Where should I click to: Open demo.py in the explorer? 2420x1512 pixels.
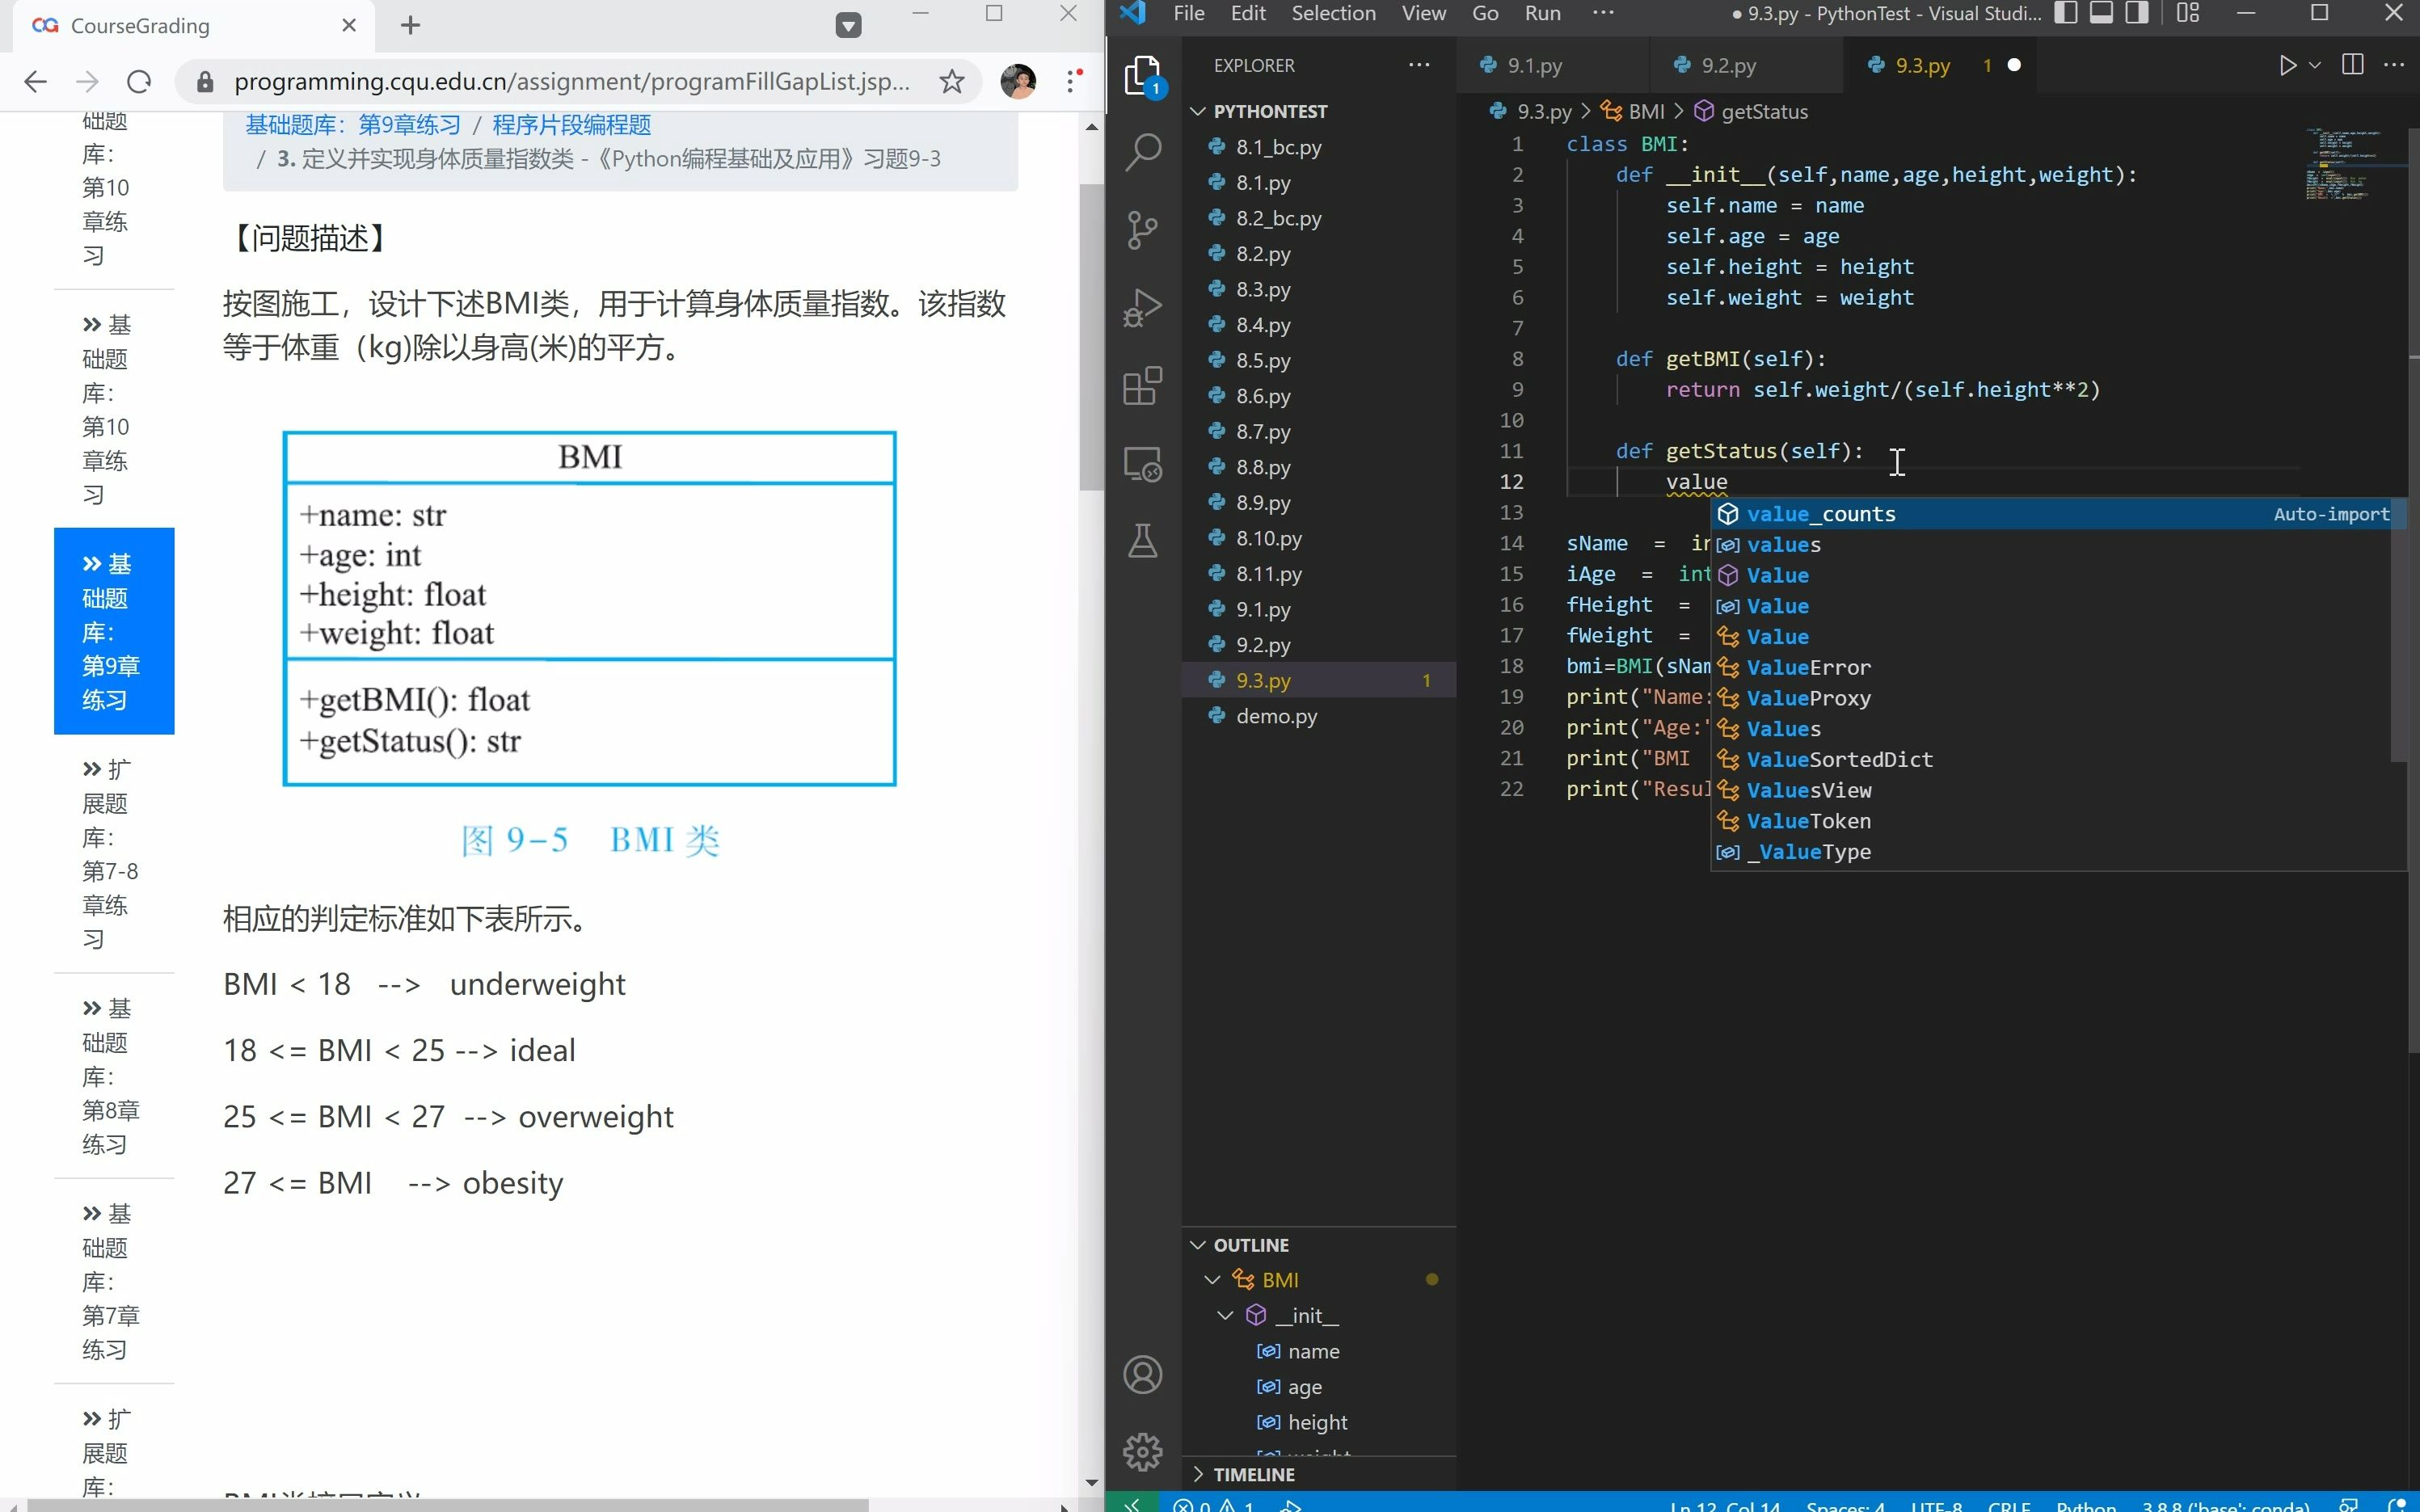(1276, 716)
